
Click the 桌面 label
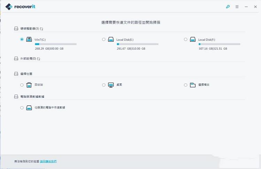pyautogui.click(x=119, y=84)
